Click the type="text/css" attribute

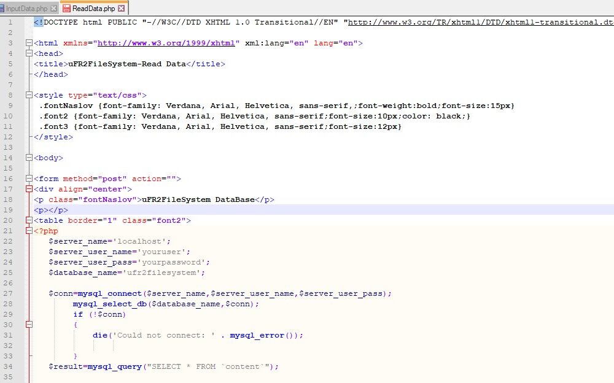[105, 95]
